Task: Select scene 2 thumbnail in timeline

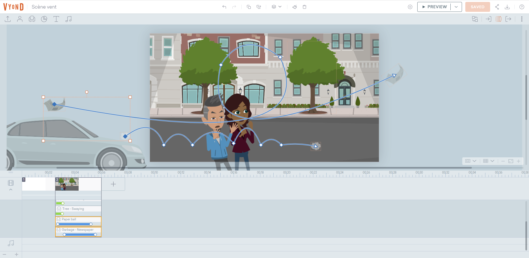Action: [x=67, y=184]
